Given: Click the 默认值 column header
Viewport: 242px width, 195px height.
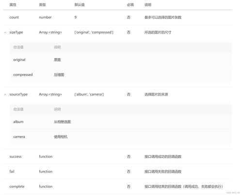Looking at the screenshot, I should point(80,5).
